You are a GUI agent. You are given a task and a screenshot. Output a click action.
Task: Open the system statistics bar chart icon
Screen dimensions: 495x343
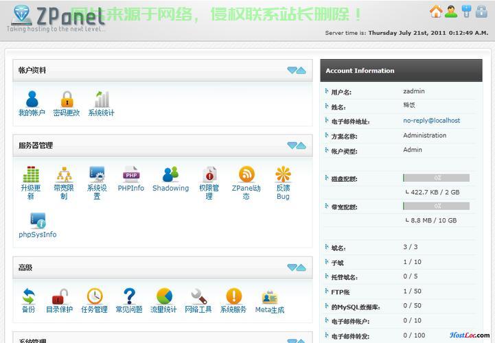click(x=102, y=99)
